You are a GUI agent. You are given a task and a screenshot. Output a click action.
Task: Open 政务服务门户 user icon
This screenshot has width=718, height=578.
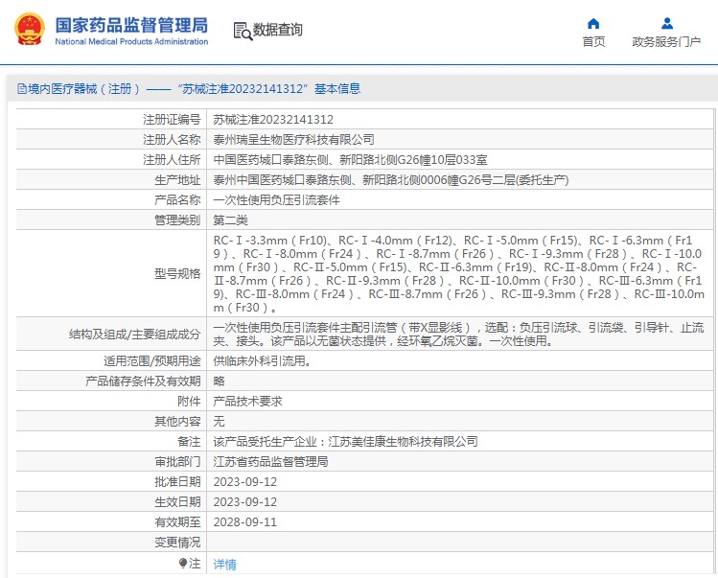[x=667, y=23]
